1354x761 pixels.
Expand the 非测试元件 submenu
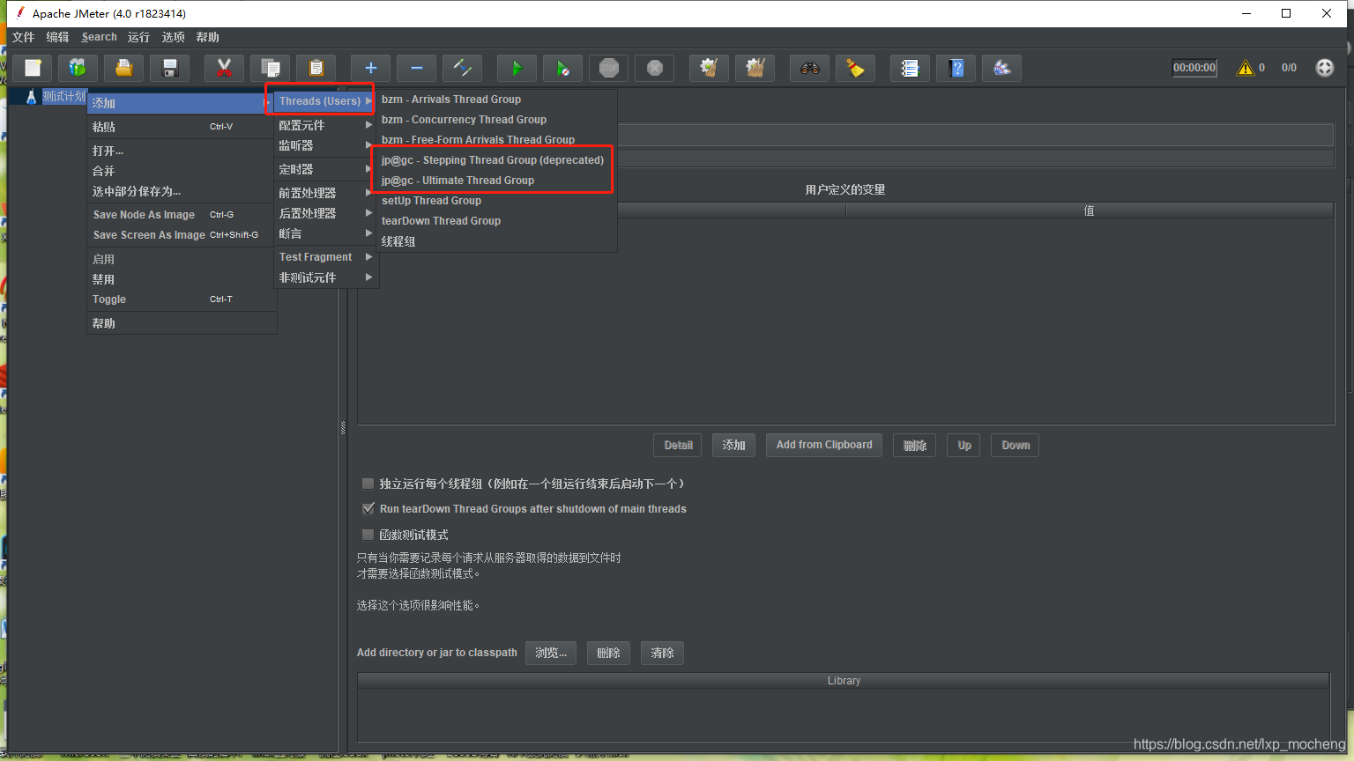tap(324, 277)
